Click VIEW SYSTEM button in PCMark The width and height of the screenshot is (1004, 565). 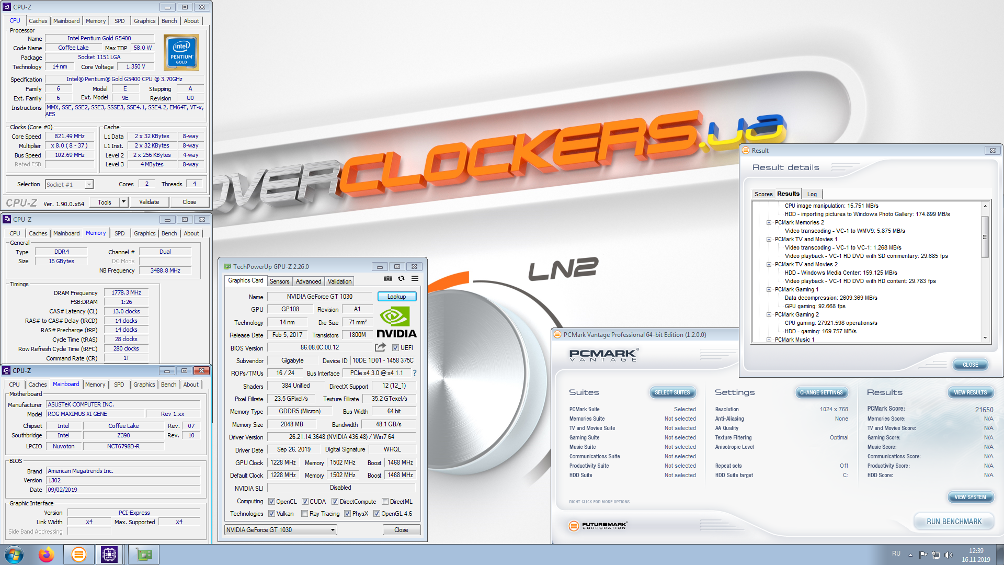click(x=971, y=497)
